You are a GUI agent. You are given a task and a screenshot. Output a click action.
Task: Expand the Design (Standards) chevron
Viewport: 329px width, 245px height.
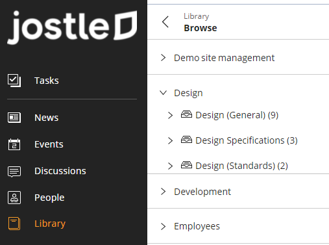(x=171, y=166)
